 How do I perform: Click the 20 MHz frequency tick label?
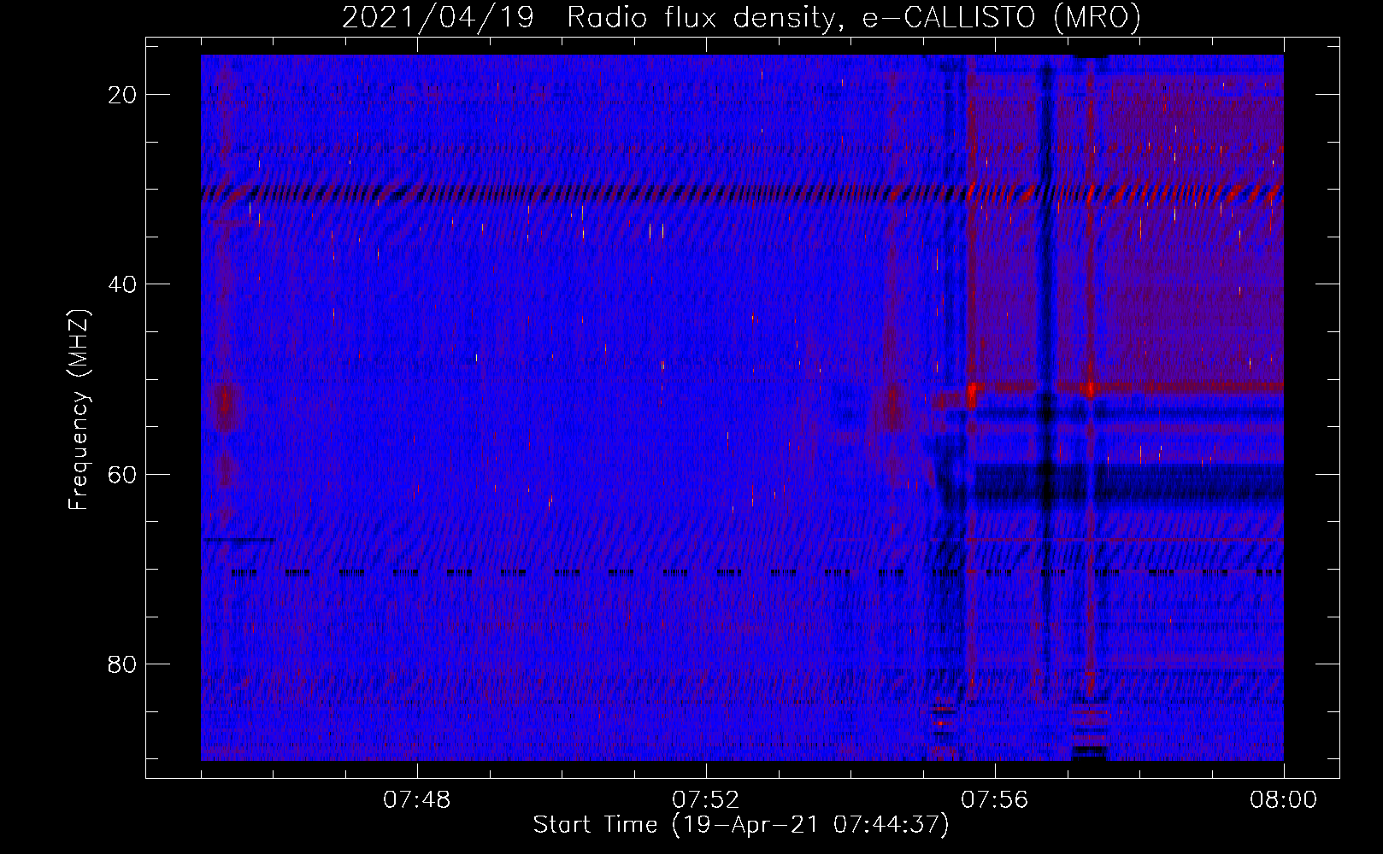tap(122, 95)
